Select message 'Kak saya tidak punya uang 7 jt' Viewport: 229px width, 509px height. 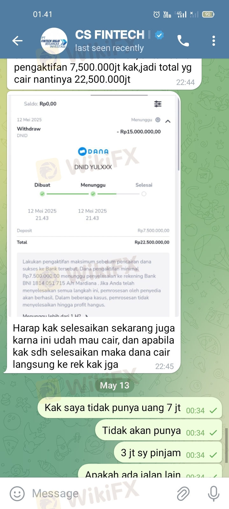tap(130, 408)
